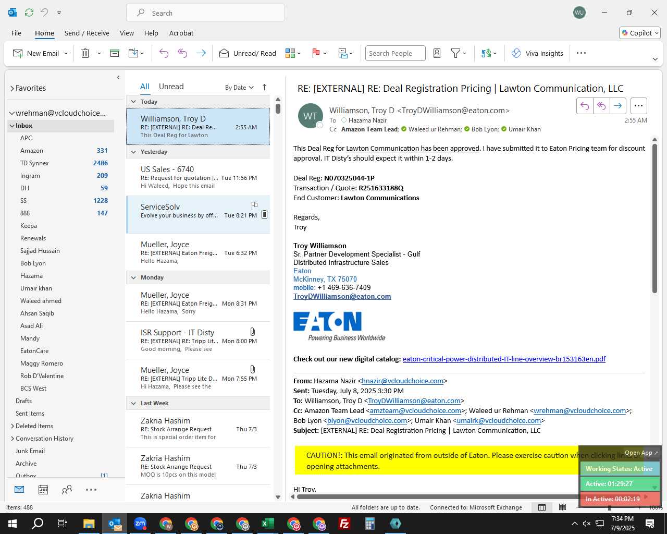The height and width of the screenshot is (534, 667).
Task: Open the Address Book icon
Action: click(437, 53)
